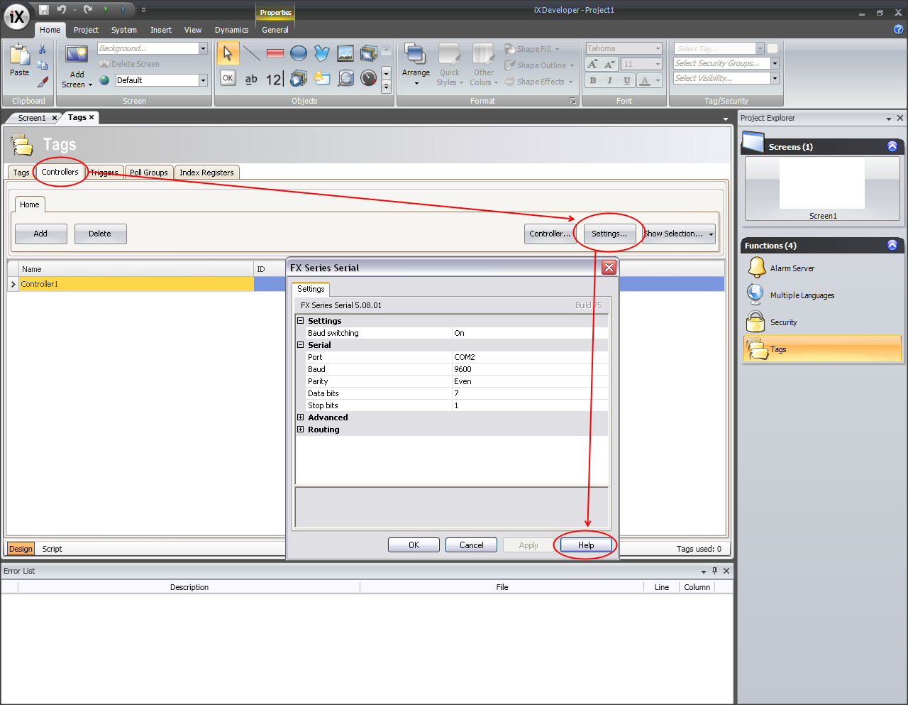Click the Settings... button

tap(609, 234)
